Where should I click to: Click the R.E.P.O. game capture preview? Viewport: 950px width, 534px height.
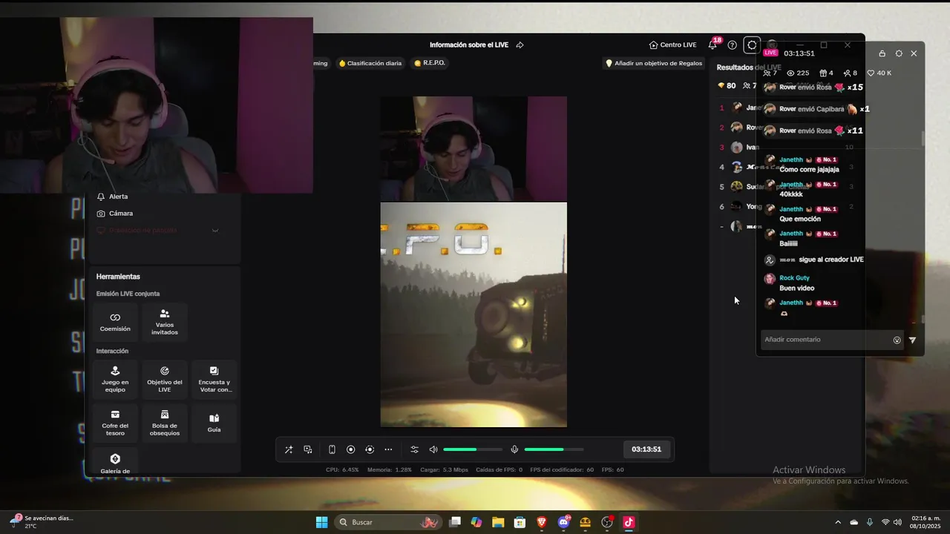click(x=474, y=314)
